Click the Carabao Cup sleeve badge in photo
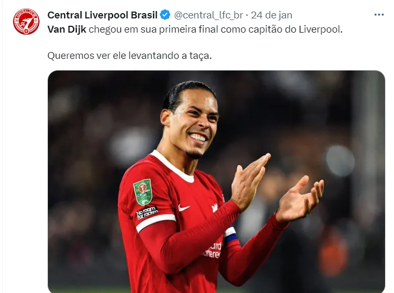 (x=143, y=192)
